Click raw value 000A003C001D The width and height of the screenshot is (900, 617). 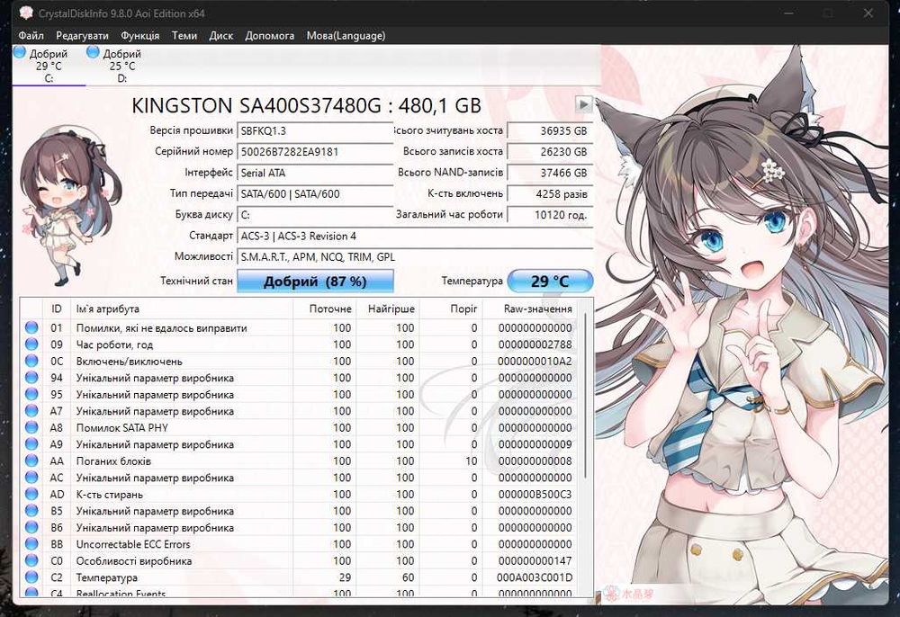[x=535, y=577]
